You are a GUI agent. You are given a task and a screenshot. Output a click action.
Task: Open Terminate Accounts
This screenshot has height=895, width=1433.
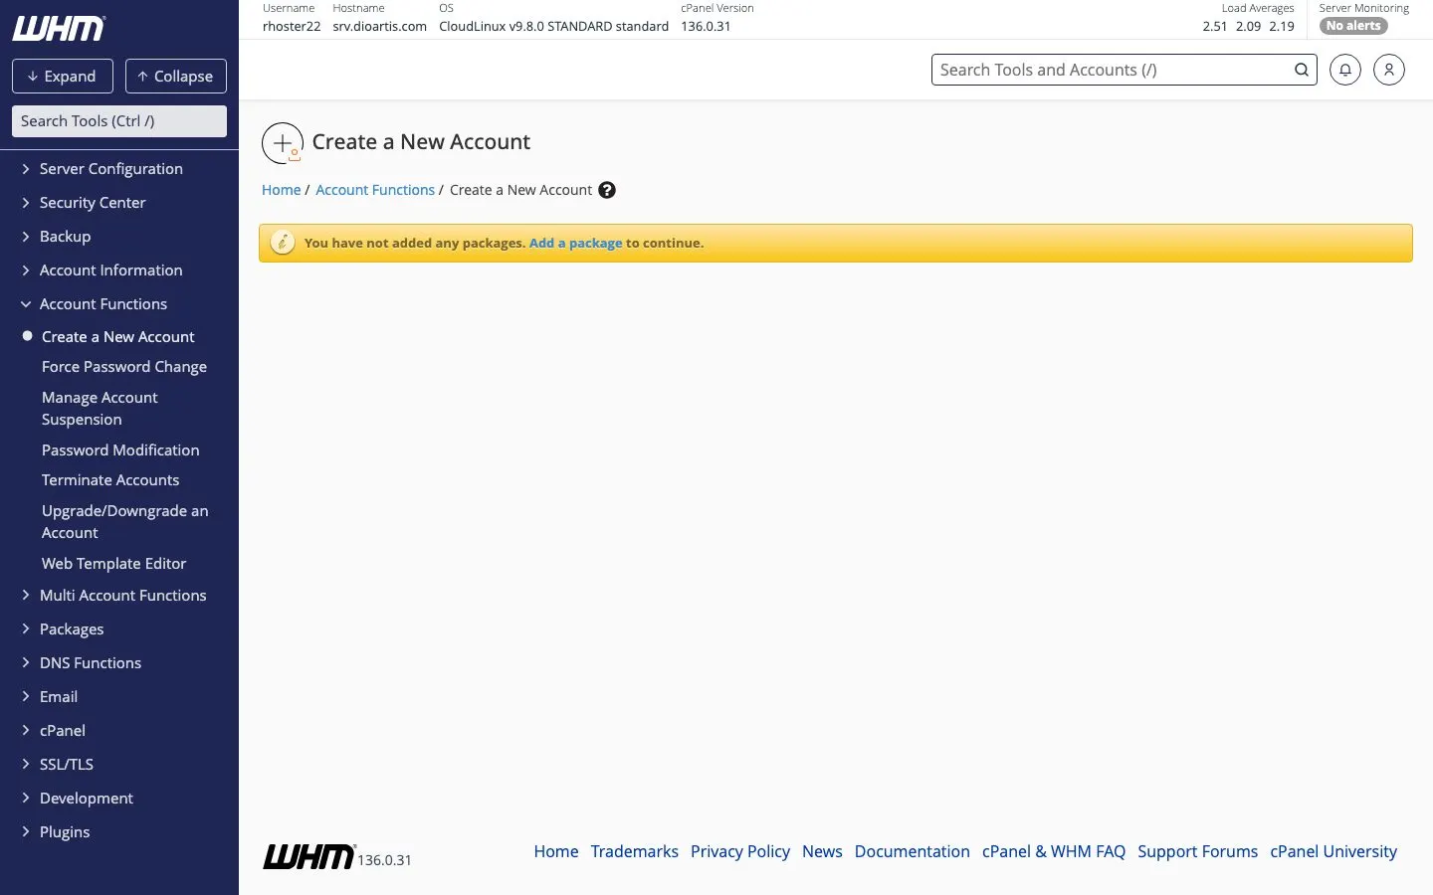[110, 480]
